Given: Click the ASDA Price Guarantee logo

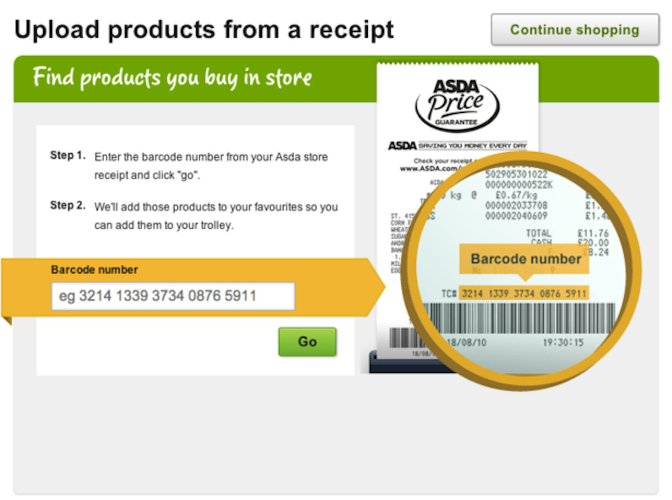Looking at the screenshot, I should click(457, 106).
